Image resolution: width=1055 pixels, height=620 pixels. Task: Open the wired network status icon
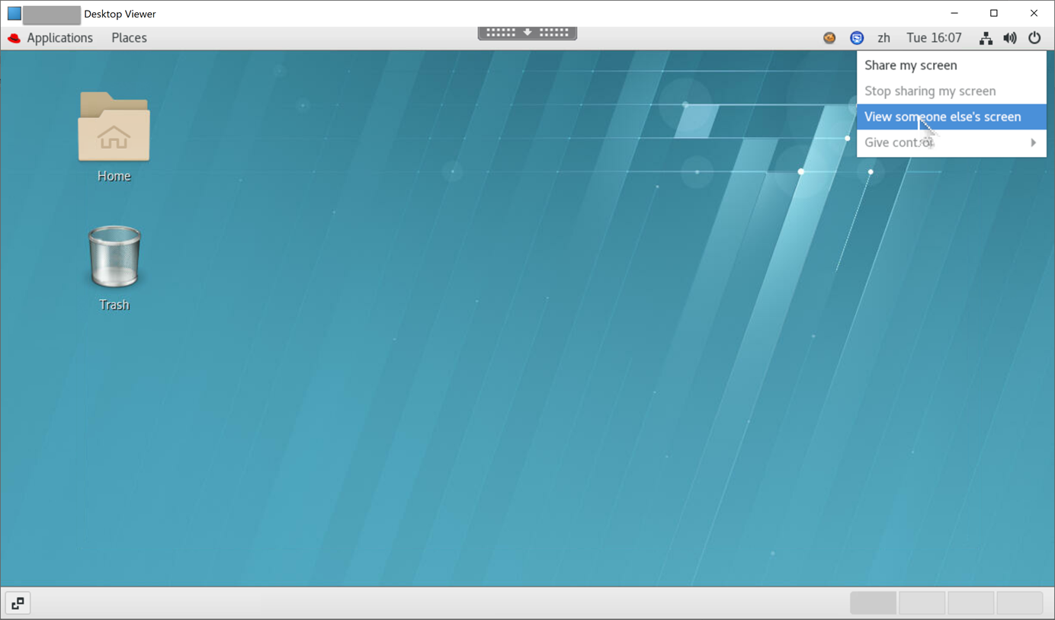point(986,38)
